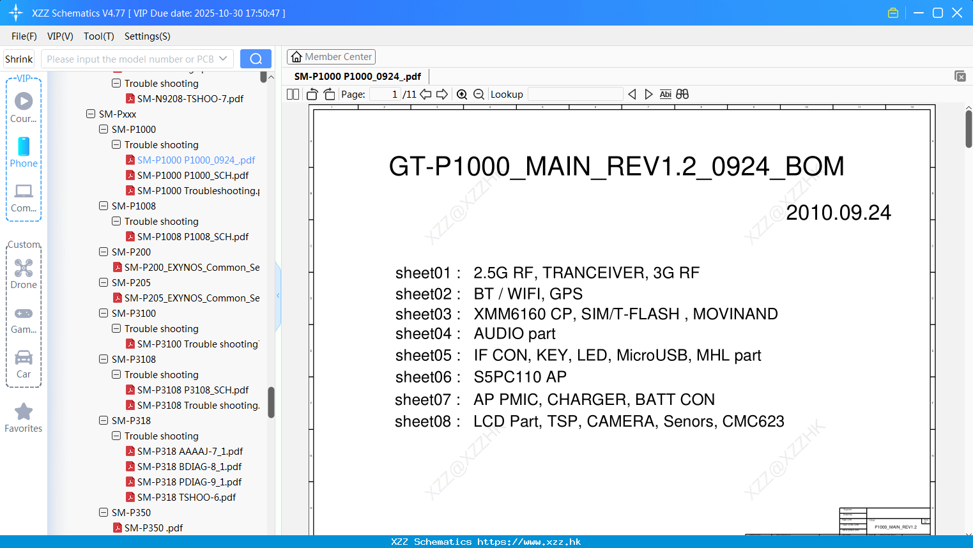Toggle match-word Abi option
The image size is (973, 548).
tap(665, 94)
